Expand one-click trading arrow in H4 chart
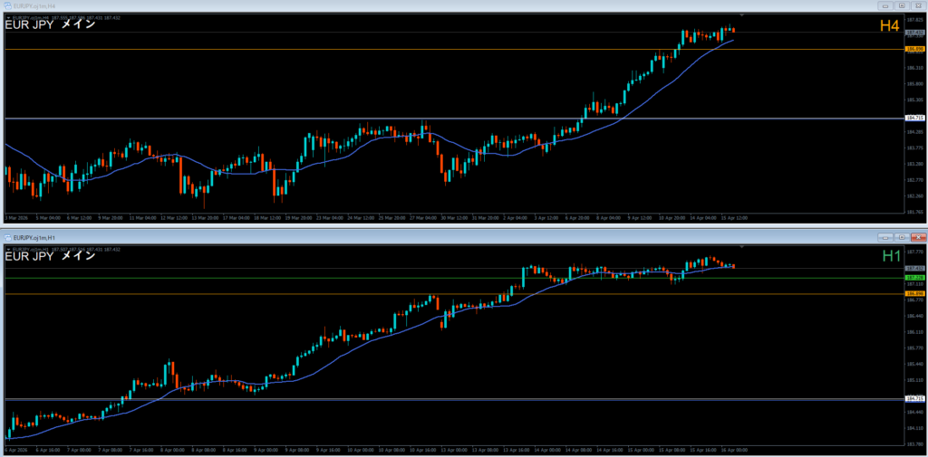928x457 pixels. tap(9, 17)
